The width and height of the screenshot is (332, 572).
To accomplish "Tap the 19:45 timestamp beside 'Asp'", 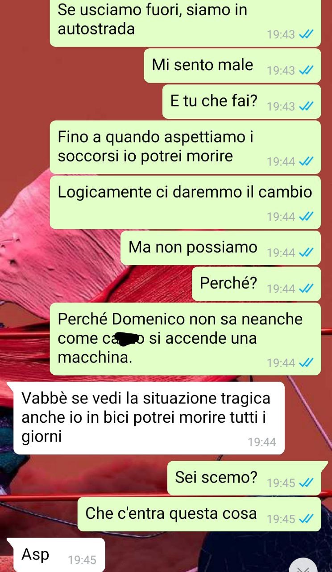I will tap(82, 559).
